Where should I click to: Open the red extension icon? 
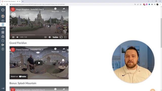coord(144,5)
